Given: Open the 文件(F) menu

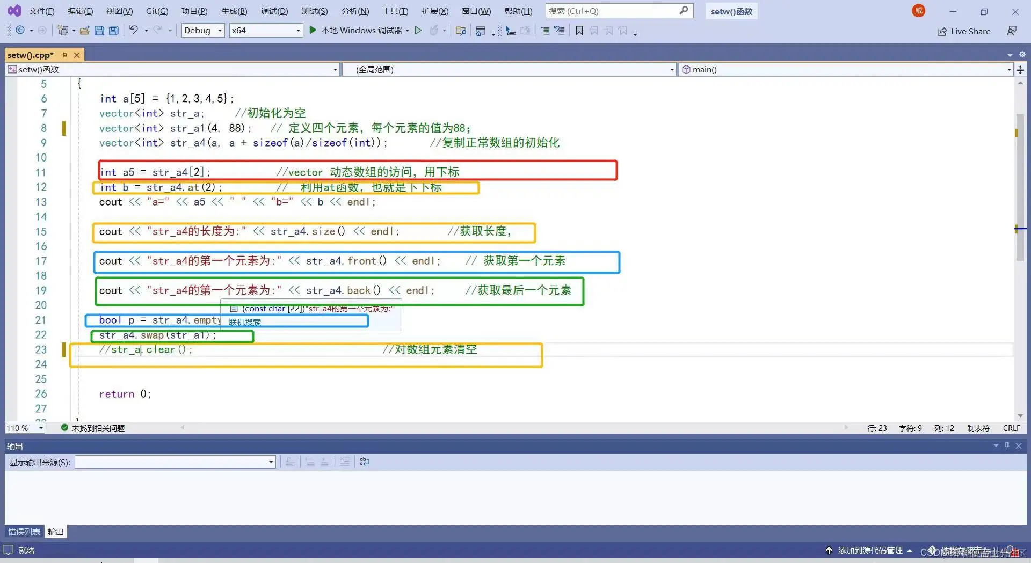Looking at the screenshot, I should click(41, 11).
